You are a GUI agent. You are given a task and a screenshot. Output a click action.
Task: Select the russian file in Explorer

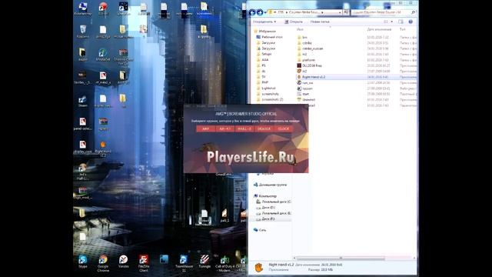click(x=304, y=88)
